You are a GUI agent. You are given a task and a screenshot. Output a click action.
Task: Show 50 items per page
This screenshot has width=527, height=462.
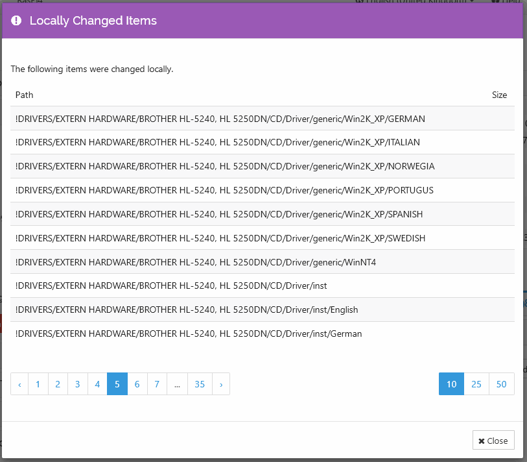click(502, 384)
